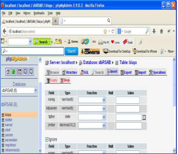Image resolution: width=178 pixels, height=154 pixels.
Task: Open Deals tag toolbar icon
Action: 128,42
